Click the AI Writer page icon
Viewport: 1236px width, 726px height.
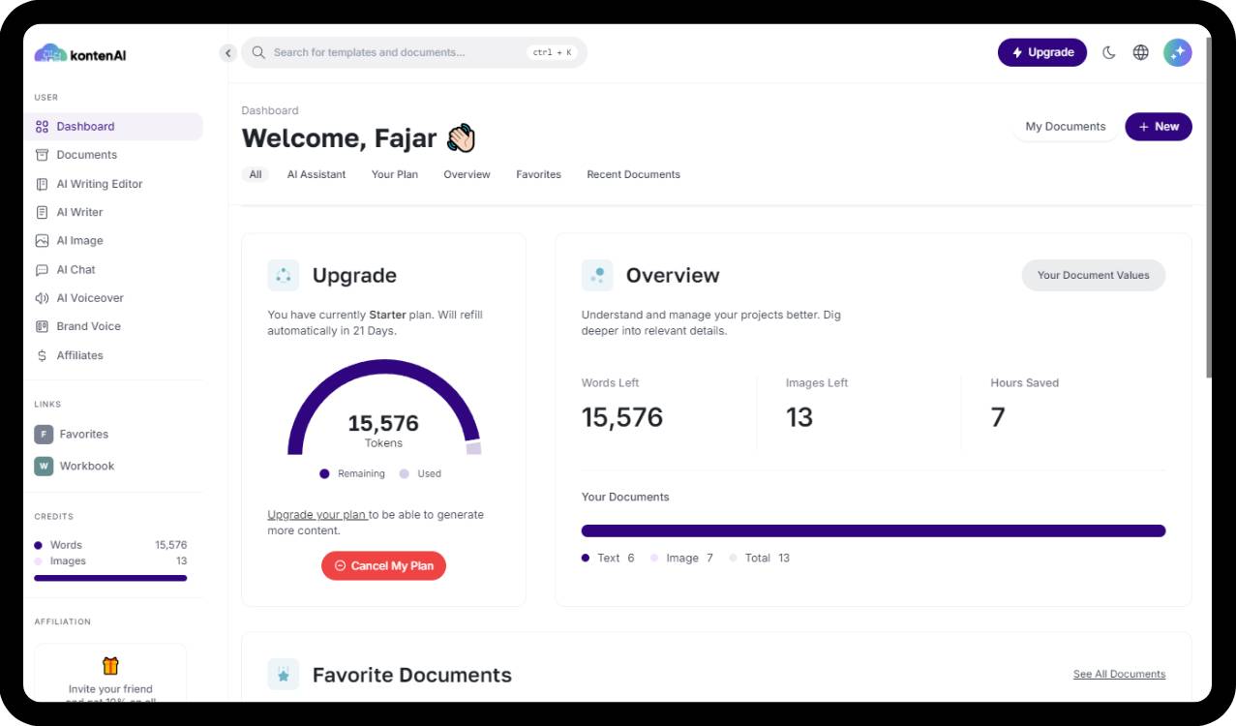(42, 212)
